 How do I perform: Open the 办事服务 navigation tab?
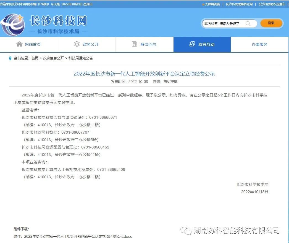coord(259,44)
